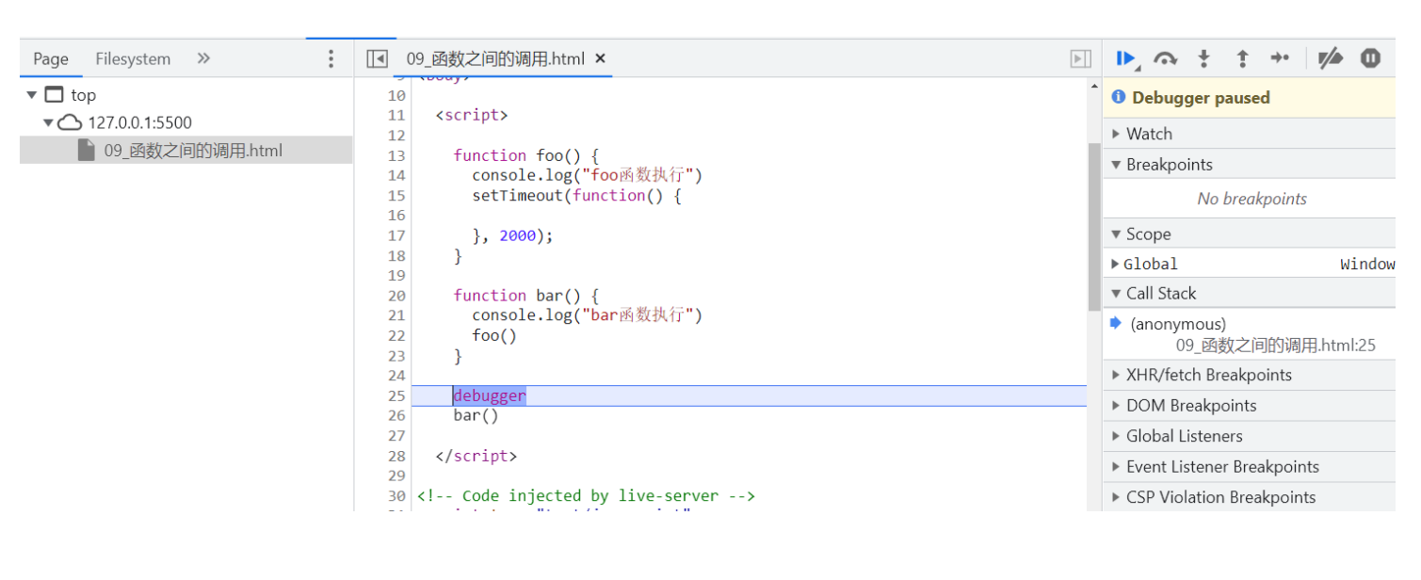Expand the Global scope entry
This screenshot has width=1421, height=580.
[1116, 264]
